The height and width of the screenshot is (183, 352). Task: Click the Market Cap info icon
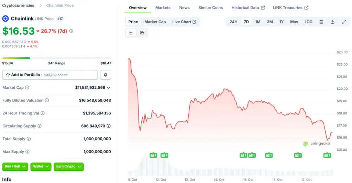[x=27, y=88]
